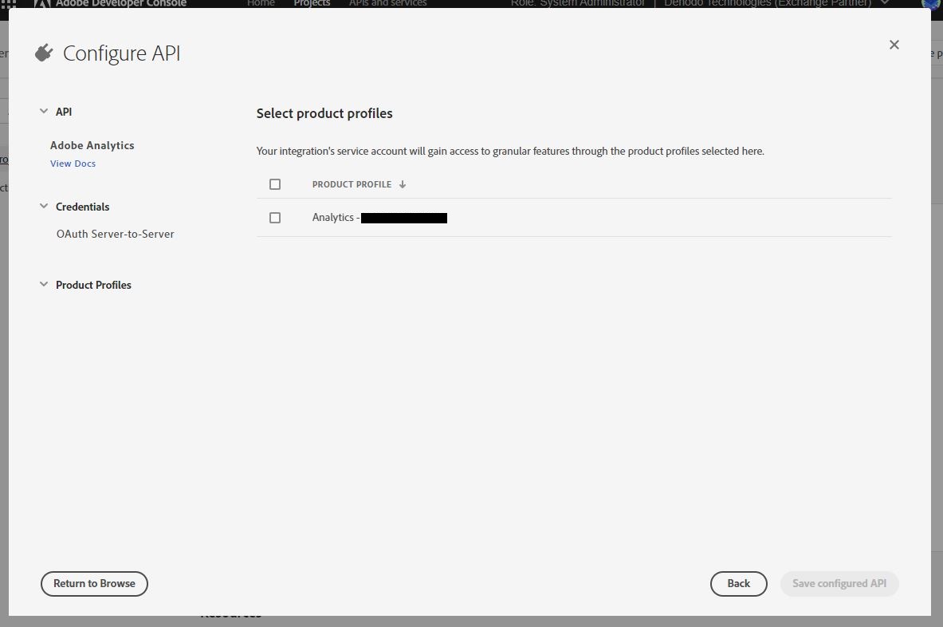Click the Product Profiles section label
This screenshot has height=627, width=943.
click(x=93, y=286)
